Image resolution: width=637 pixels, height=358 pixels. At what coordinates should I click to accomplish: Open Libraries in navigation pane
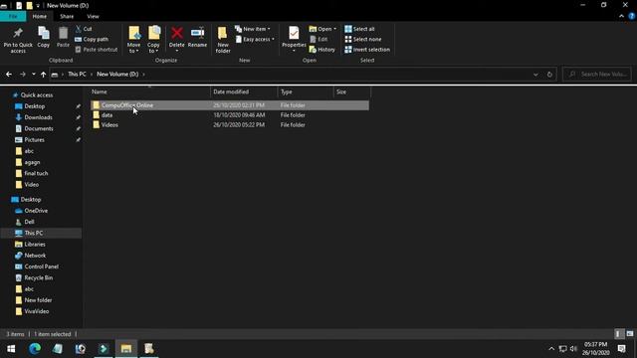(35, 245)
